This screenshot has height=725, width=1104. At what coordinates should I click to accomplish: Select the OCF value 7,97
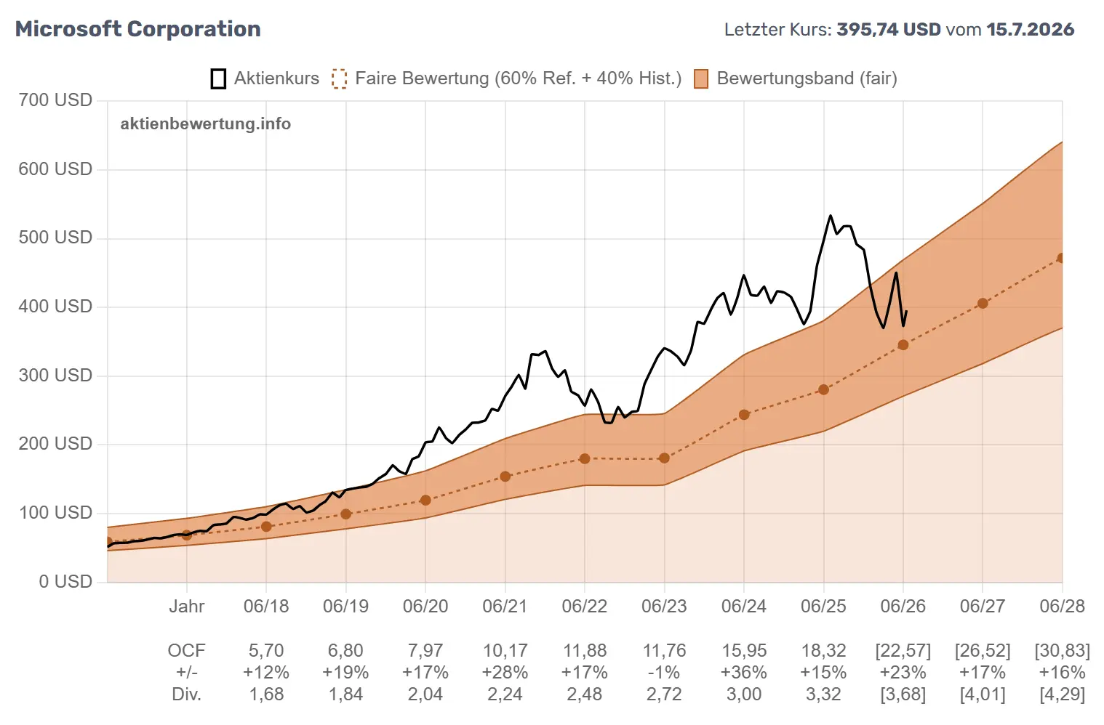tap(425, 651)
